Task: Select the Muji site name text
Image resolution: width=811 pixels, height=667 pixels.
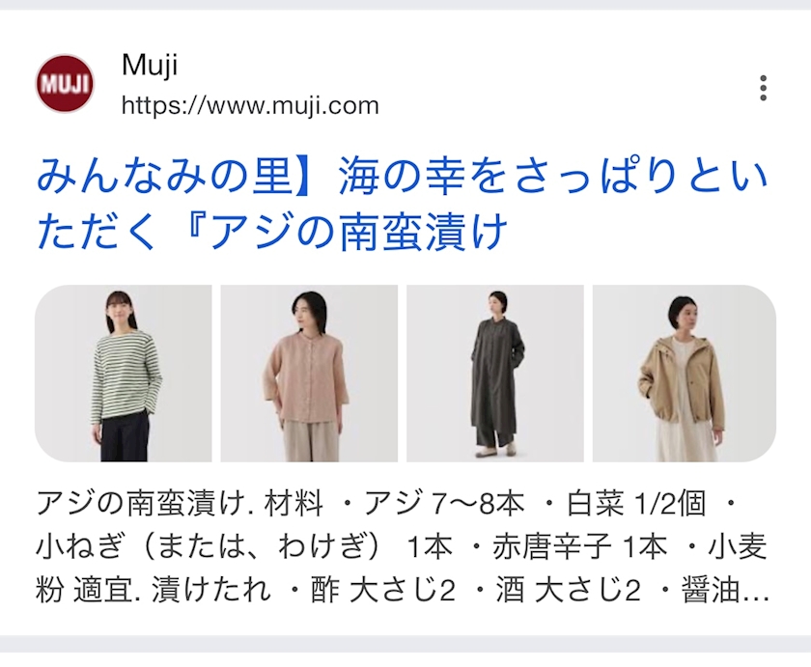Action: [x=150, y=65]
